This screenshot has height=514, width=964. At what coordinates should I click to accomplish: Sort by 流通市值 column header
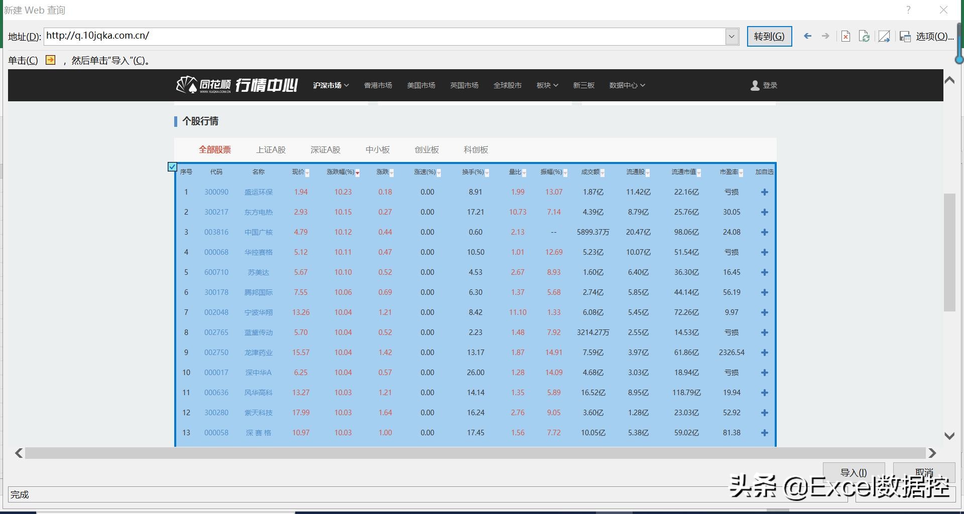point(686,172)
